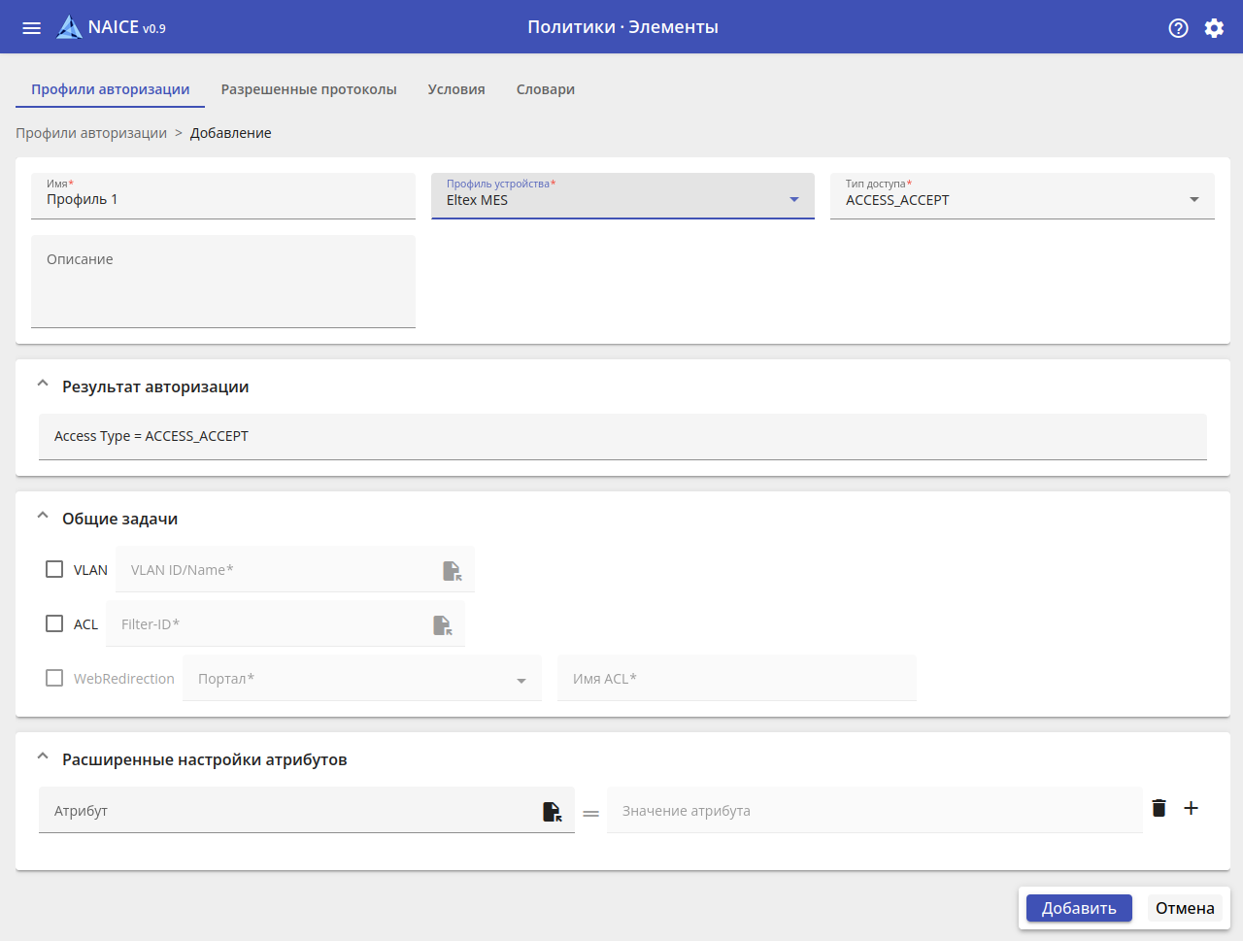This screenshot has width=1243, height=941.
Task: Click the dictionary picker icon in Filter-ID field
Action: click(442, 624)
